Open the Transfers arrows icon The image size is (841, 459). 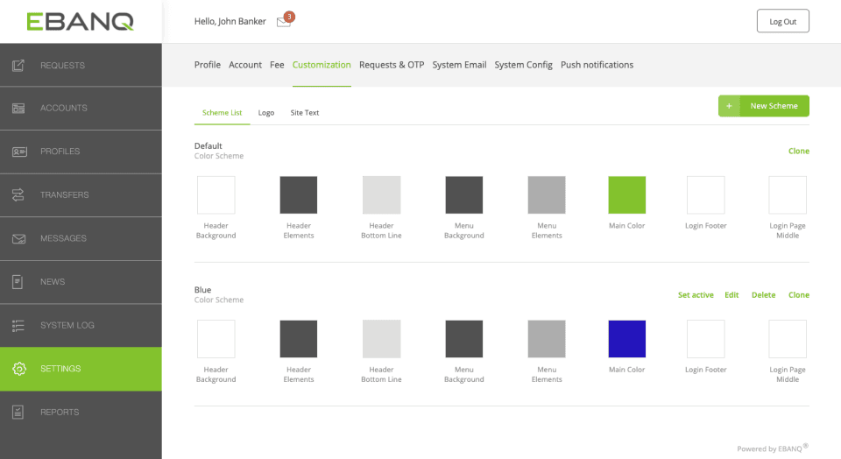click(x=18, y=194)
